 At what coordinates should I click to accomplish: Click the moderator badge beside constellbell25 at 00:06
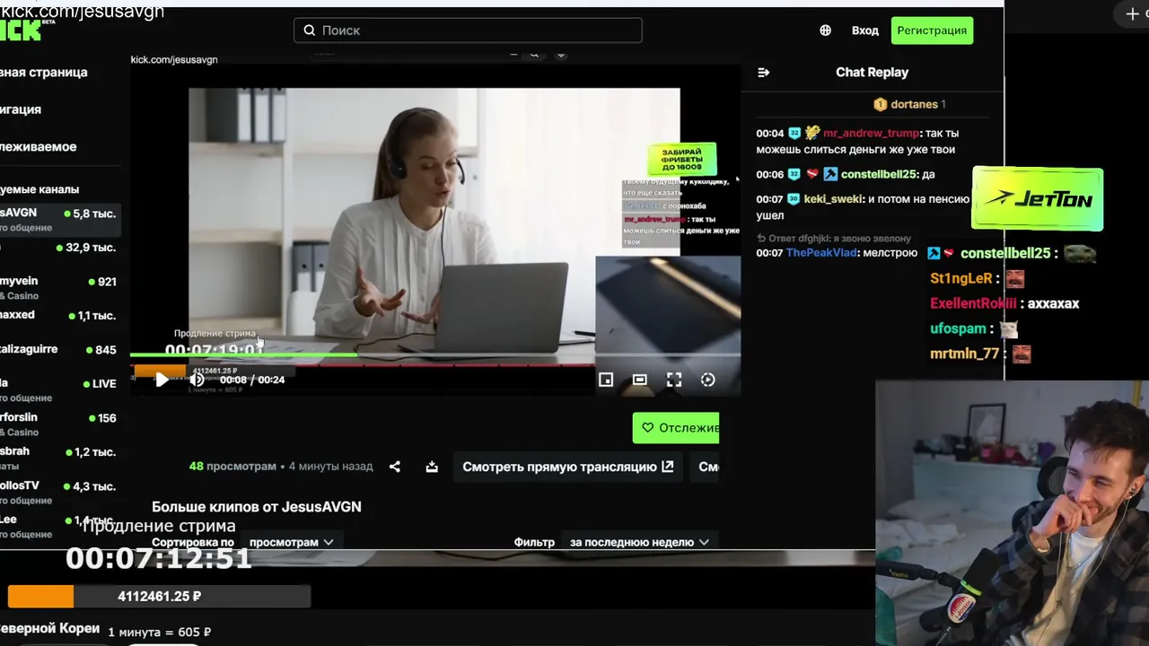pos(830,175)
